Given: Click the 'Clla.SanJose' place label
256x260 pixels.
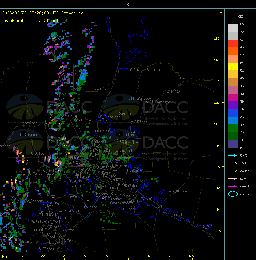Looking at the screenshot, I should [x=140, y=99].
